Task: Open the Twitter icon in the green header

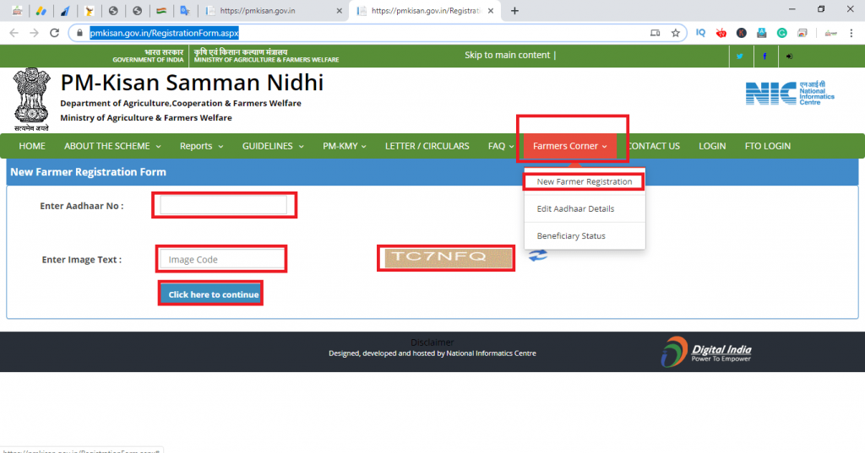Action: [x=740, y=57]
